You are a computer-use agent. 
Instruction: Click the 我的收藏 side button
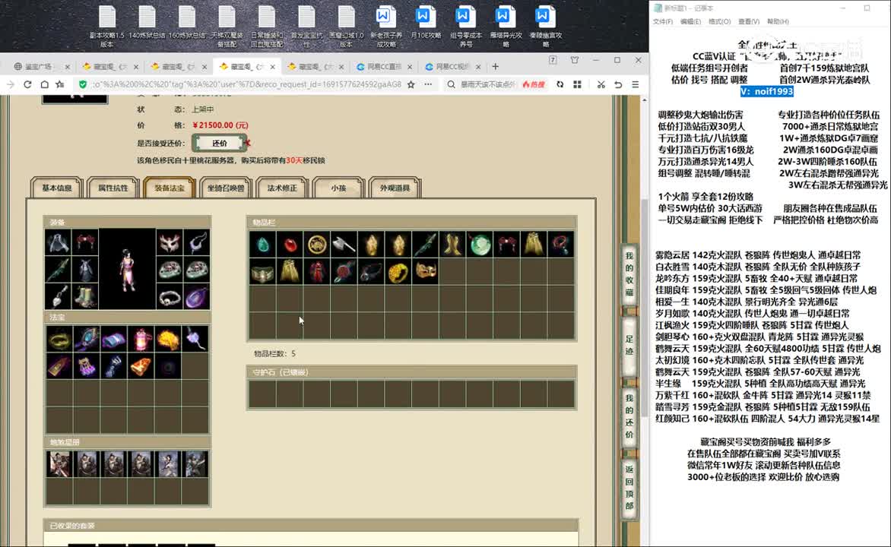(x=629, y=274)
